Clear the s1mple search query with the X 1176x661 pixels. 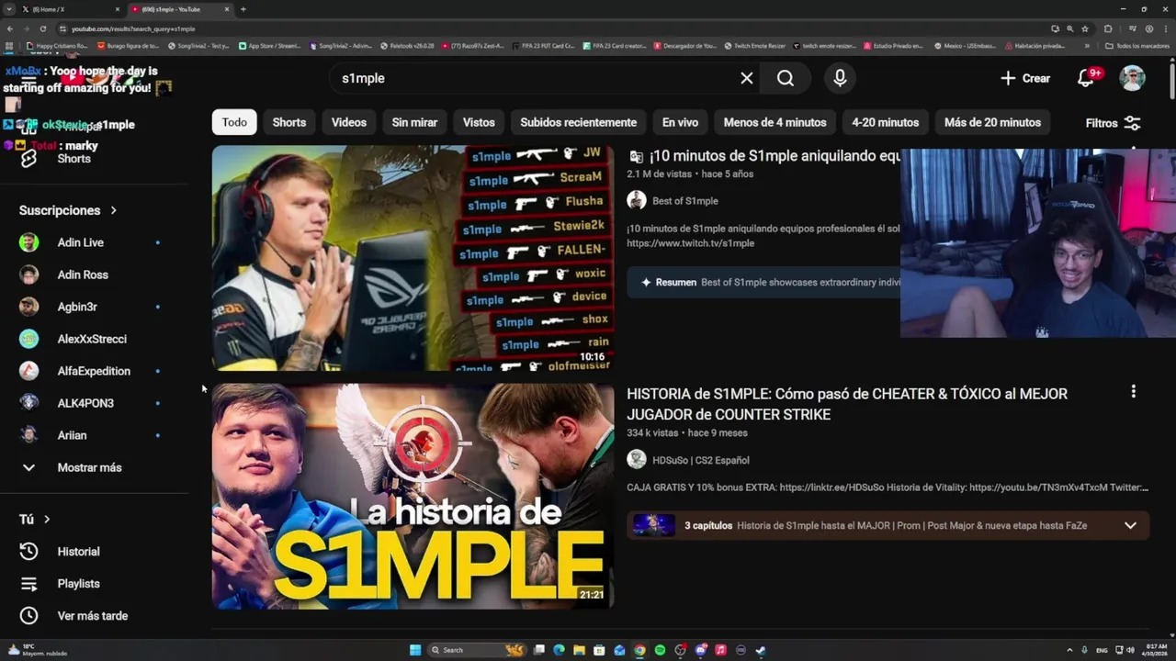coord(747,78)
